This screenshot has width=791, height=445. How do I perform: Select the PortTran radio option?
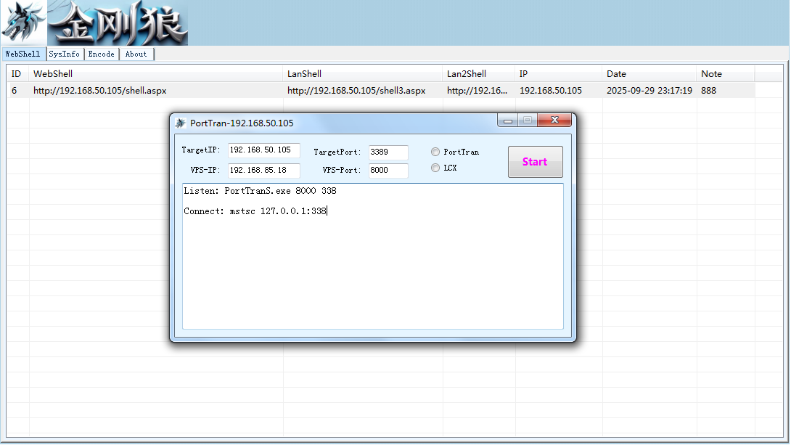pos(435,152)
